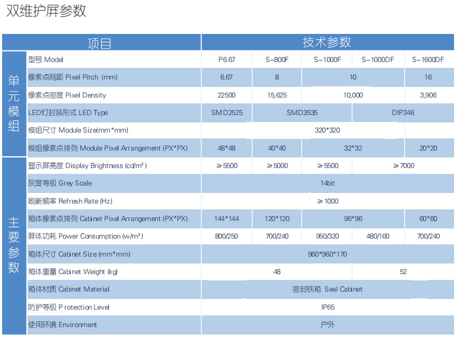
Task: Select the P6.67 model cell
Action: [x=227, y=60]
